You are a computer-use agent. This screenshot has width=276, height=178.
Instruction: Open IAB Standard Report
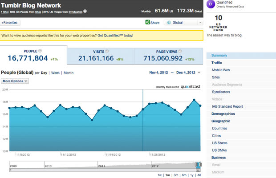(227, 106)
